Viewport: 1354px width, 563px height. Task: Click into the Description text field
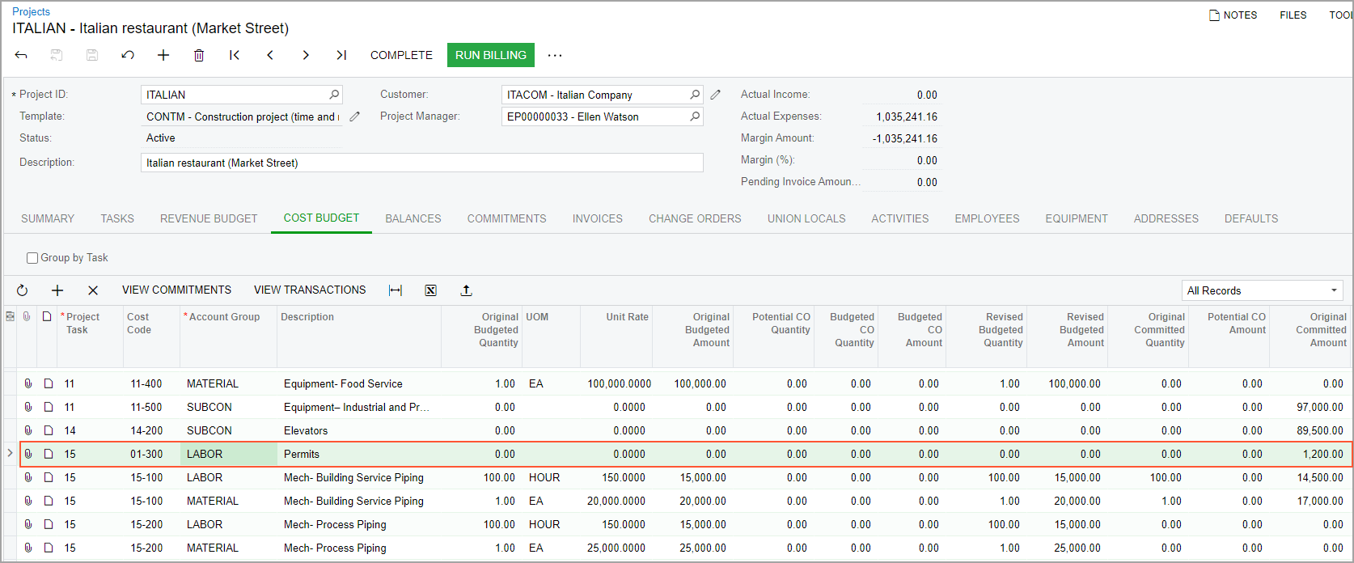click(421, 163)
